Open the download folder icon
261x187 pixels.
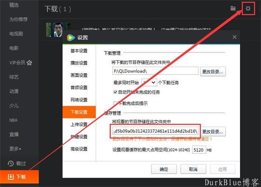(x=233, y=8)
